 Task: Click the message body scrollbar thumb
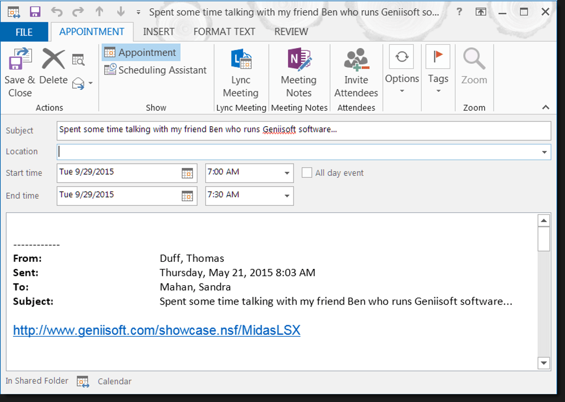pyautogui.click(x=544, y=239)
